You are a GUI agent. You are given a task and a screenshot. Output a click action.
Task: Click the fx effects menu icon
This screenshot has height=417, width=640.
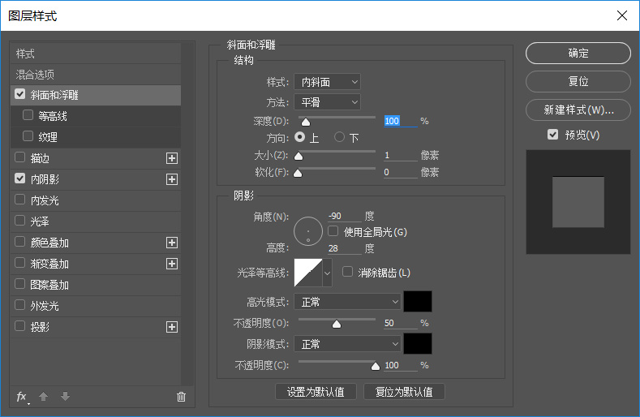[22, 396]
